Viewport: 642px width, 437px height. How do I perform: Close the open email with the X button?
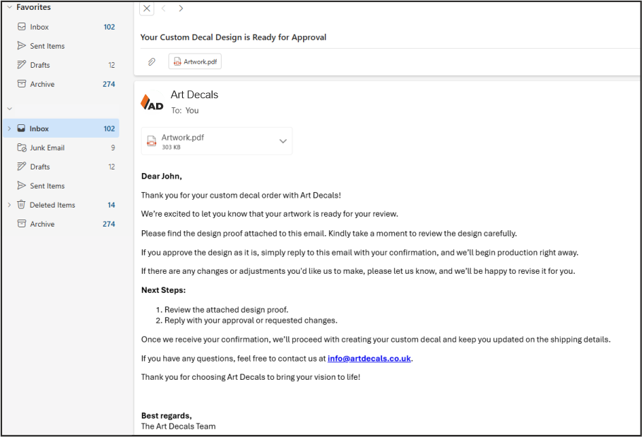146,8
